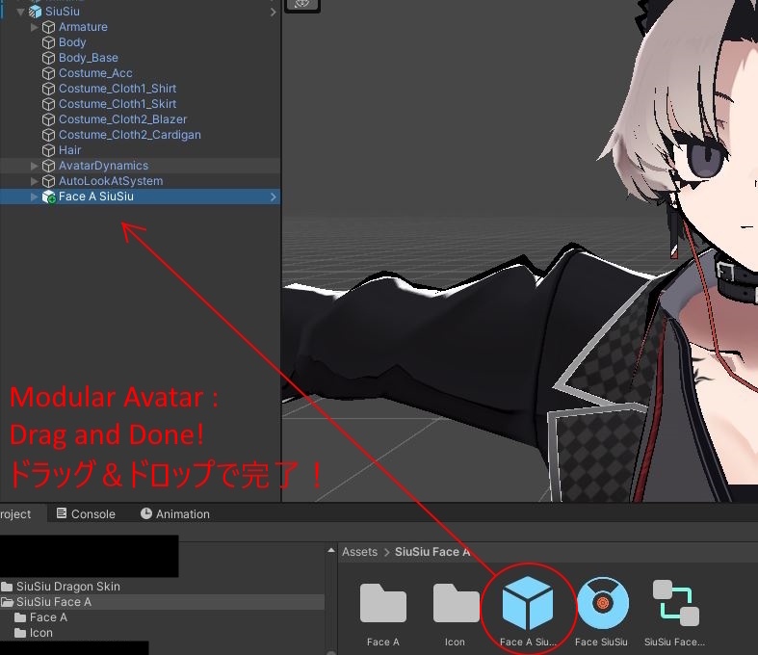Image resolution: width=758 pixels, height=655 pixels.
Task: Expand the Armature object
Action: 34,27
